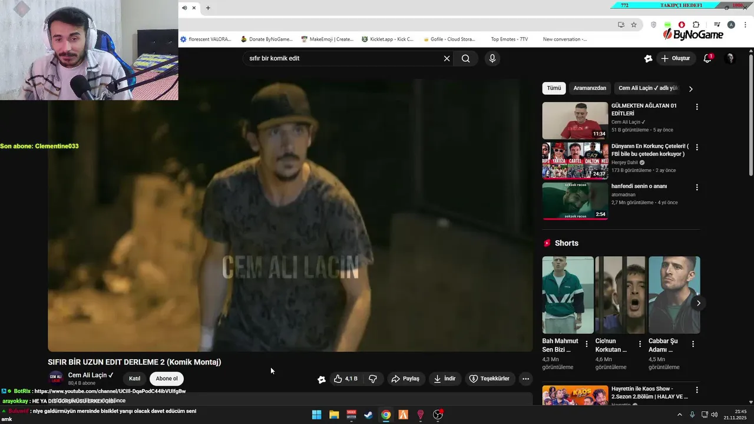Image resolution: width=754 pixels, height=424 pixels.
Task: Bookmark this page with the star
Action: click(x=634, y=25)
